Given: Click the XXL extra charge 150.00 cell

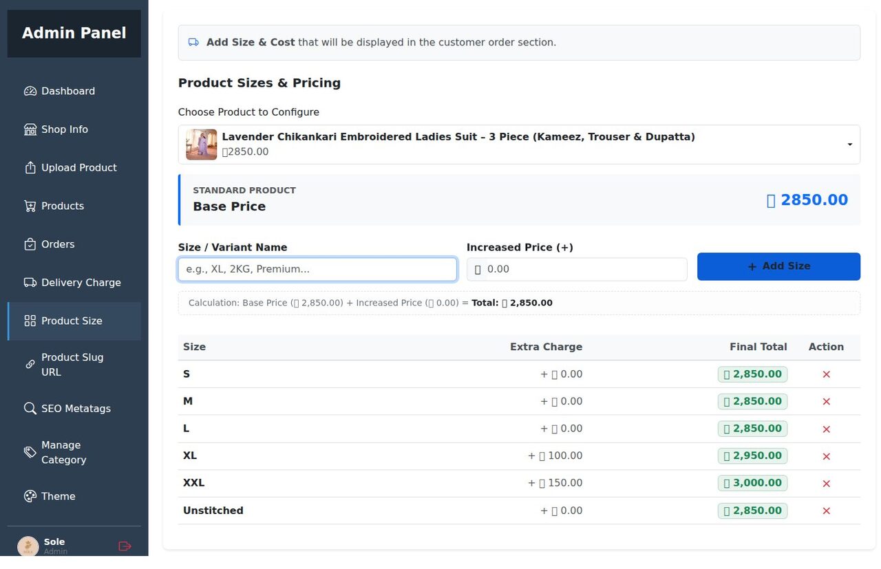Looking at the screenshot, I should (555, 483).
